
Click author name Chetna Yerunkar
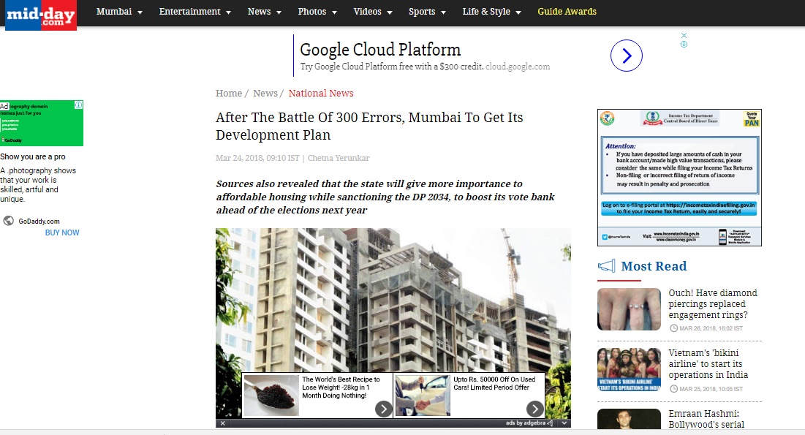tap(339, 158)
